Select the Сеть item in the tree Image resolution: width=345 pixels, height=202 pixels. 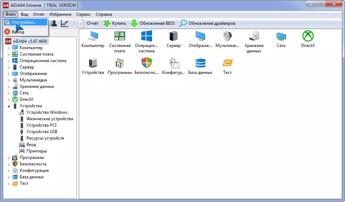pos(20,93)
